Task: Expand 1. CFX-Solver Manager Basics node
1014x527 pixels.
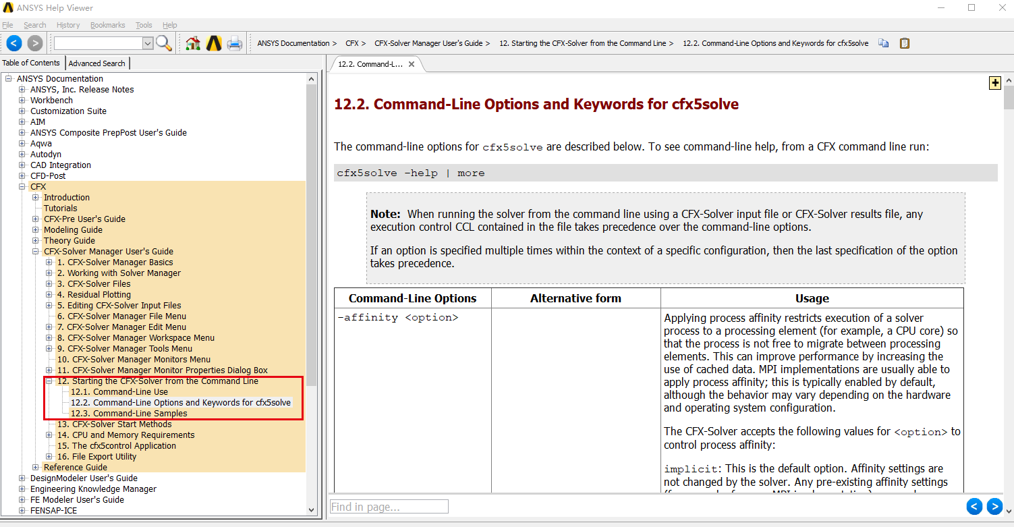Action: pyautogui.click(x=49, y=262)
